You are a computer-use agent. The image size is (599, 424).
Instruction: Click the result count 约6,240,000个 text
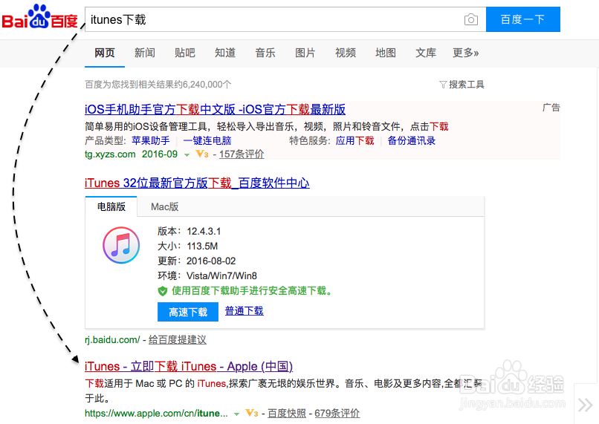point(203,85)
